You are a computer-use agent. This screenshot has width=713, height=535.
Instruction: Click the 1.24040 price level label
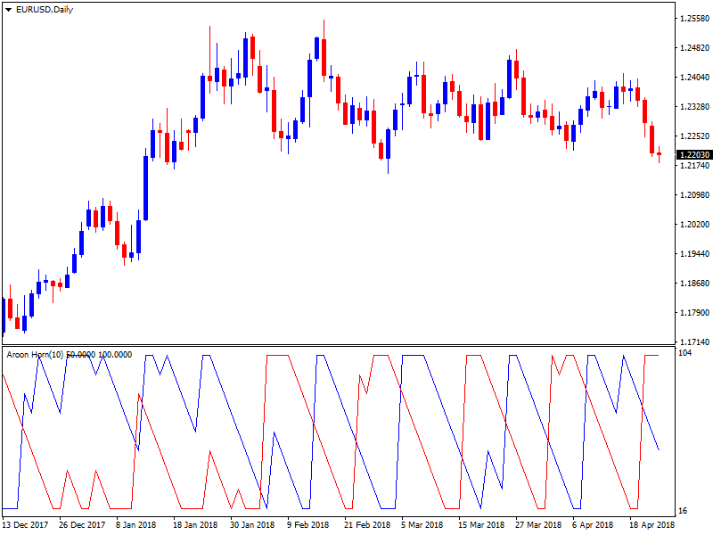(x=694, y=78)
